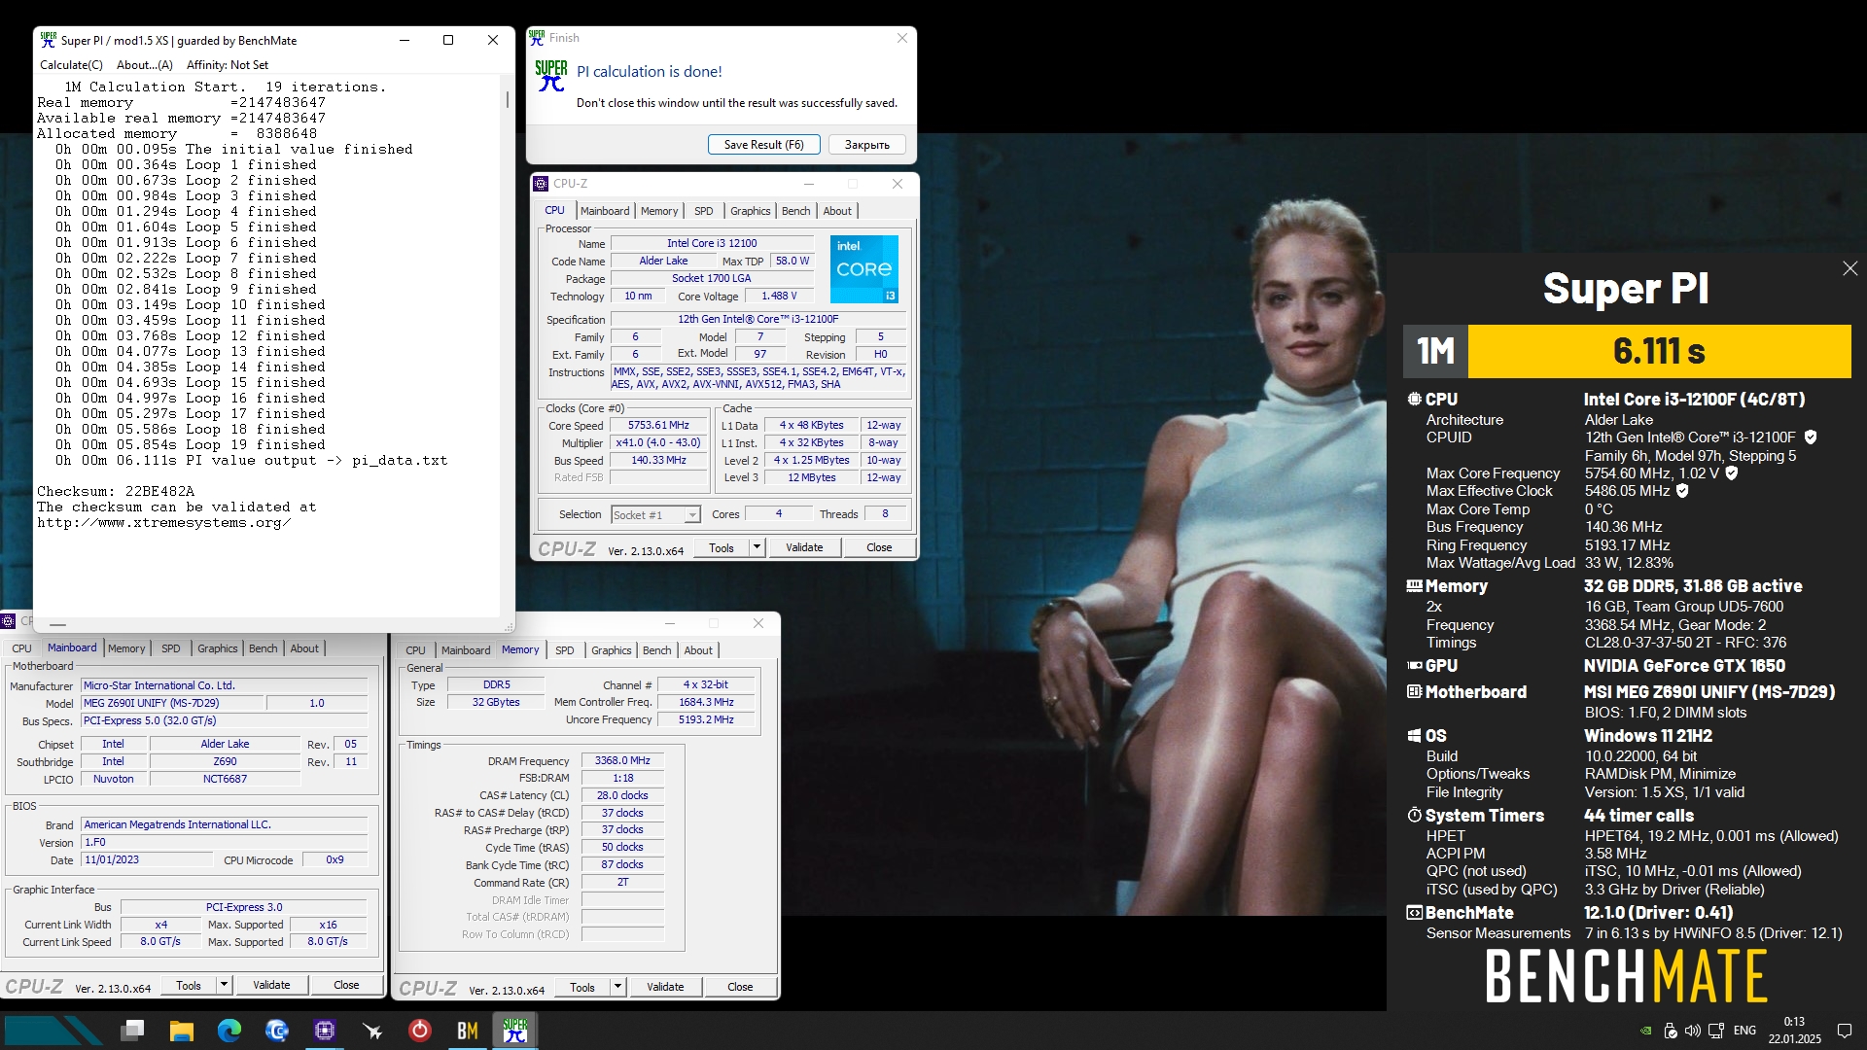Open Graphics tab in top CPU-Z window
Image resolution: width=1867 pixels, height=1050 pixels.
point(750,211)
